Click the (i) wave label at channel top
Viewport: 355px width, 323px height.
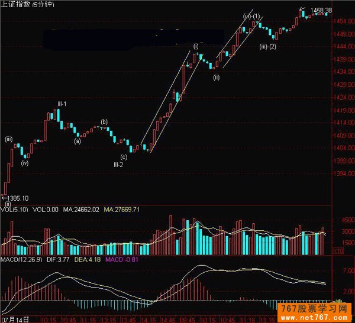[196, 46]
